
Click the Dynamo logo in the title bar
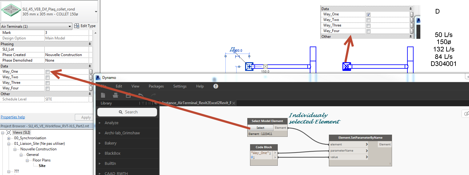pyautogui.click(x=99, y=78)
